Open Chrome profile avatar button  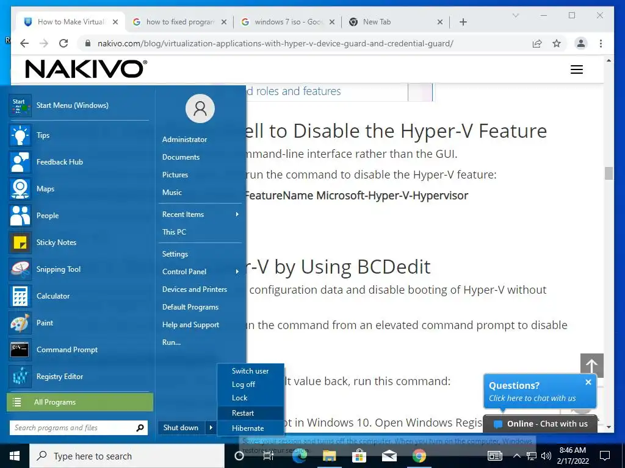[x=581, y=43]
